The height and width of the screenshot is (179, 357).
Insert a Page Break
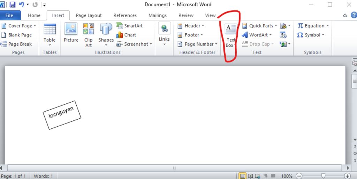pos(16,44)
